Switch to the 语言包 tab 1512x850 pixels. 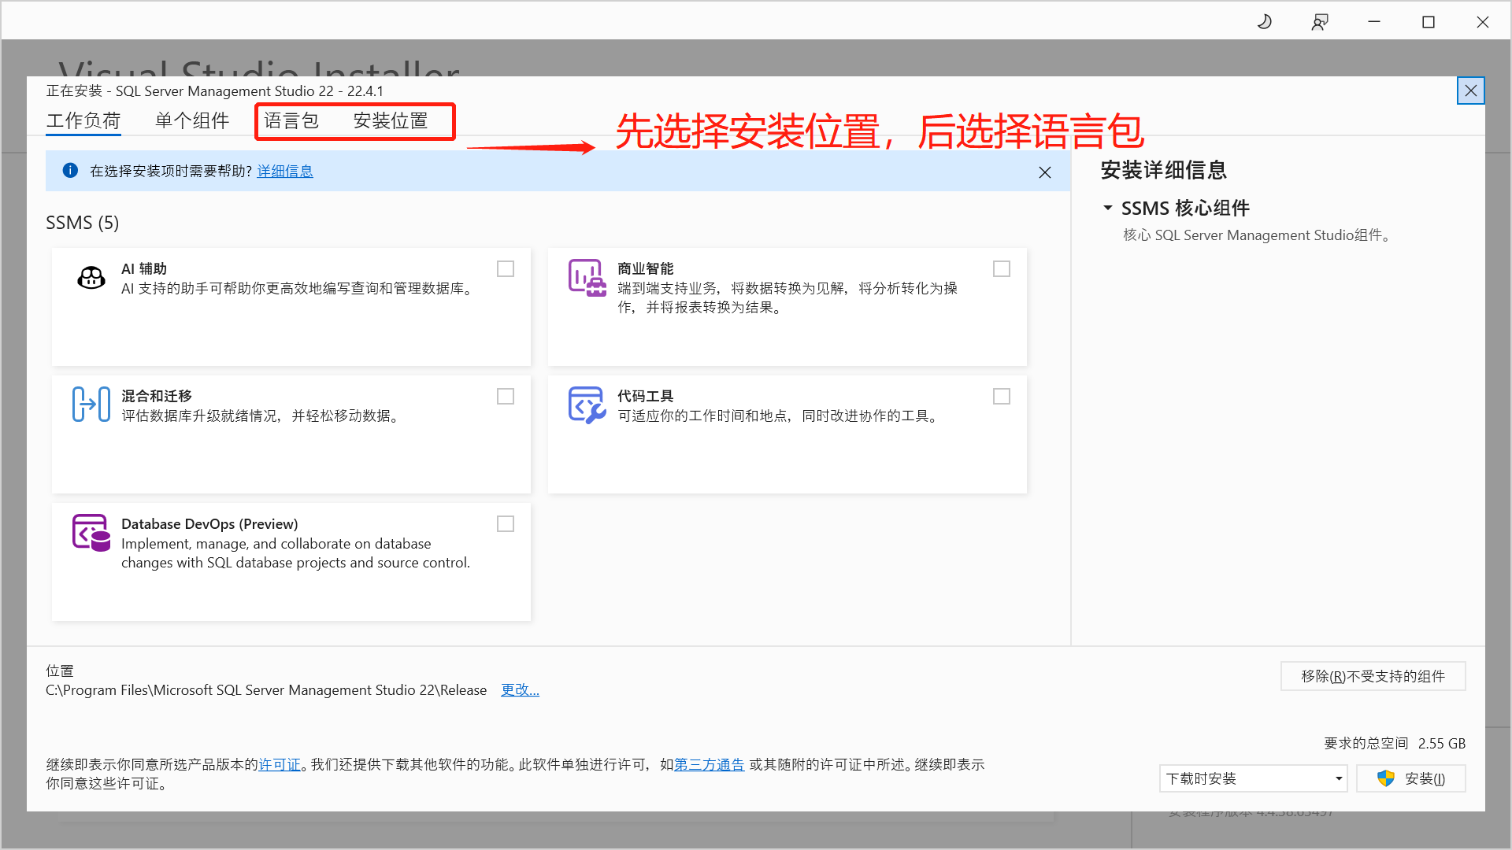291,120
